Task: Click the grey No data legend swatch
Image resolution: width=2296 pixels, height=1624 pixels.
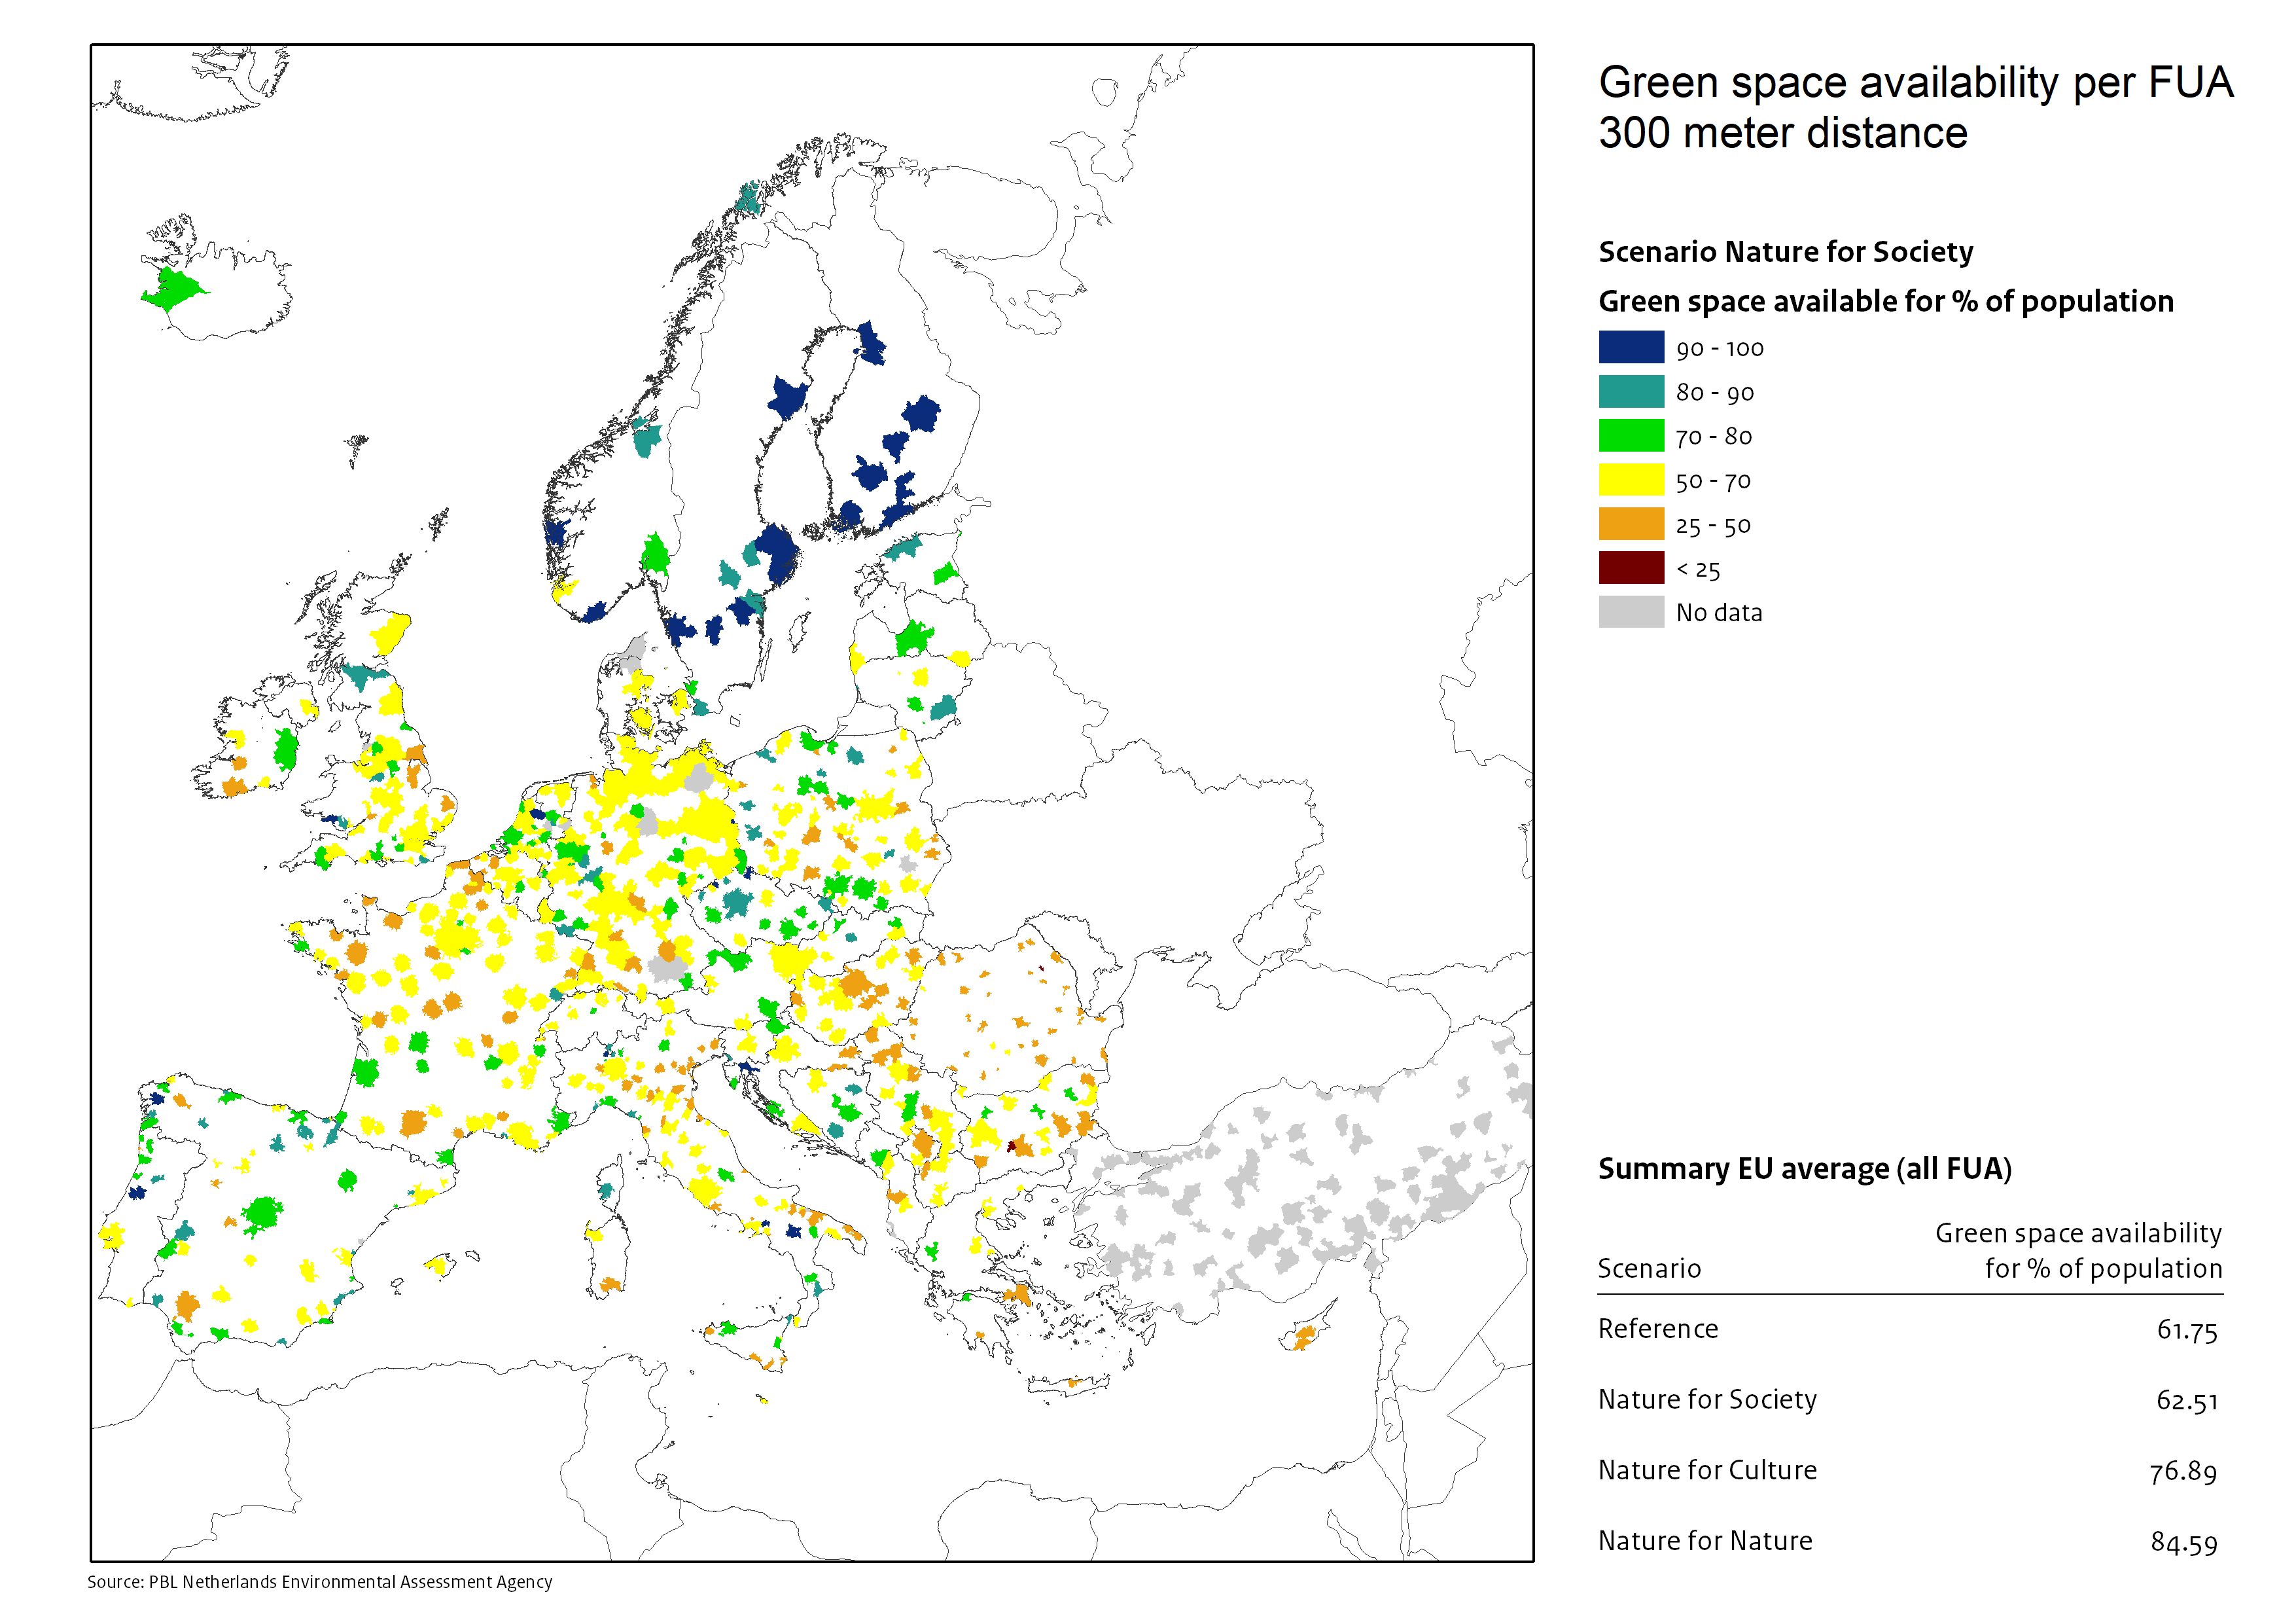Action: point(1631,611)
